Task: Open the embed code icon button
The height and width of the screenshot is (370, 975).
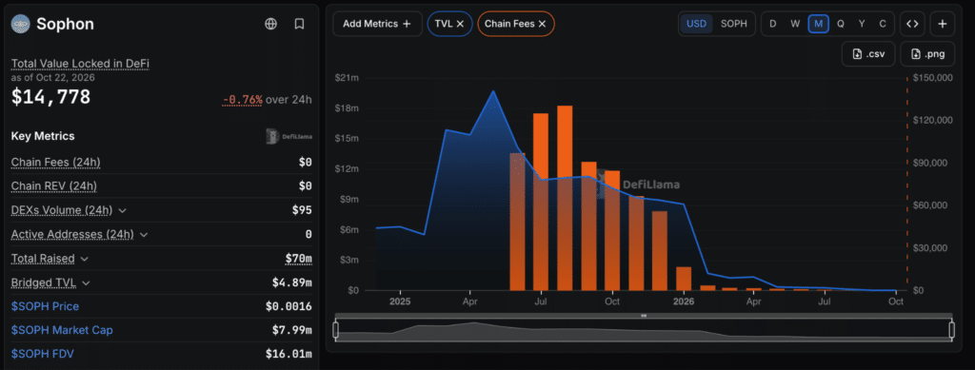Action: pos(912,24)
